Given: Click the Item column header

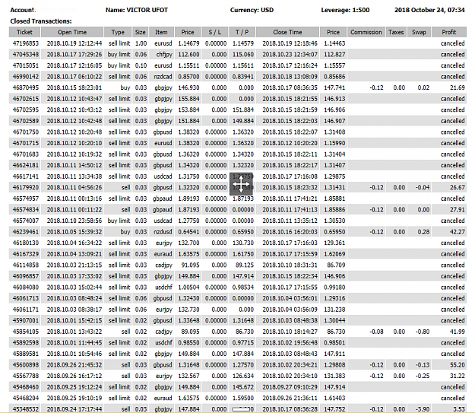Looking at the screenshot, I should pyautogui.click(x=161, y=32).
